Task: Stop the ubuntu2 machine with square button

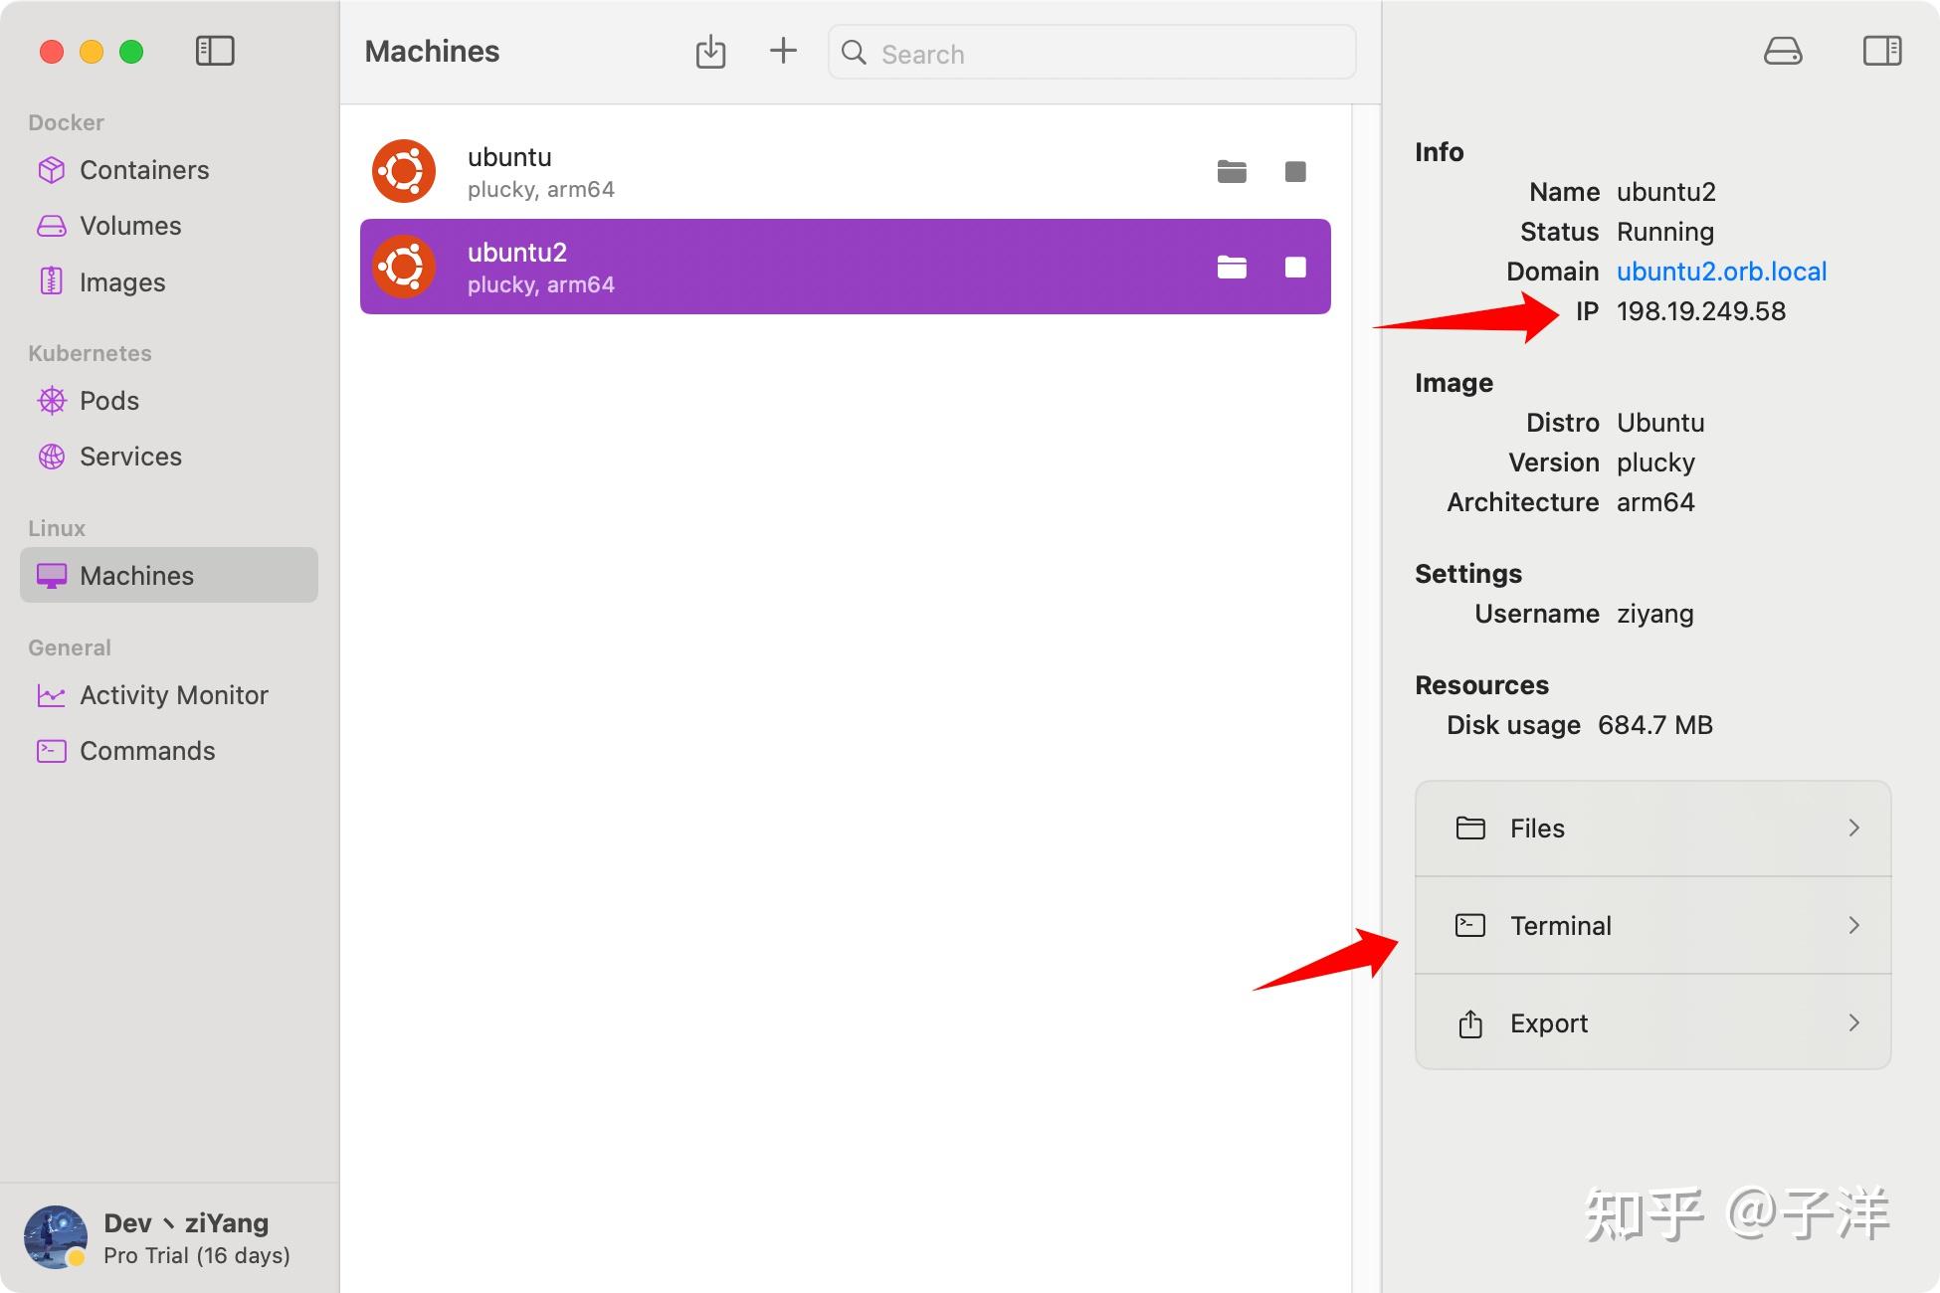Action: coord(1294,267)
